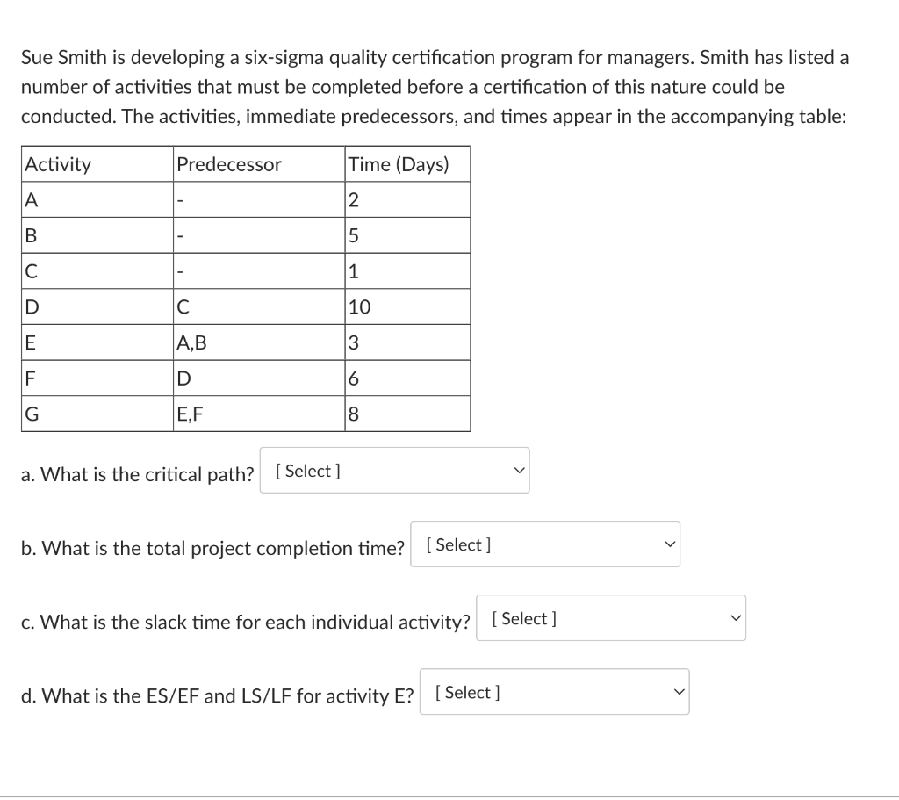Image resolution: width=899 pixels, height=800 pixels.
Task: Open the ES/EF and LS/LF dropdown
Action: (553, 692)
